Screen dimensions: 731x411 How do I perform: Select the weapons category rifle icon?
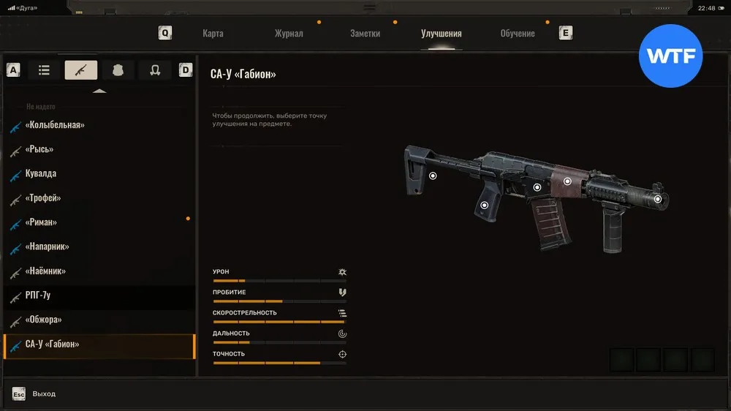(80, 70)
